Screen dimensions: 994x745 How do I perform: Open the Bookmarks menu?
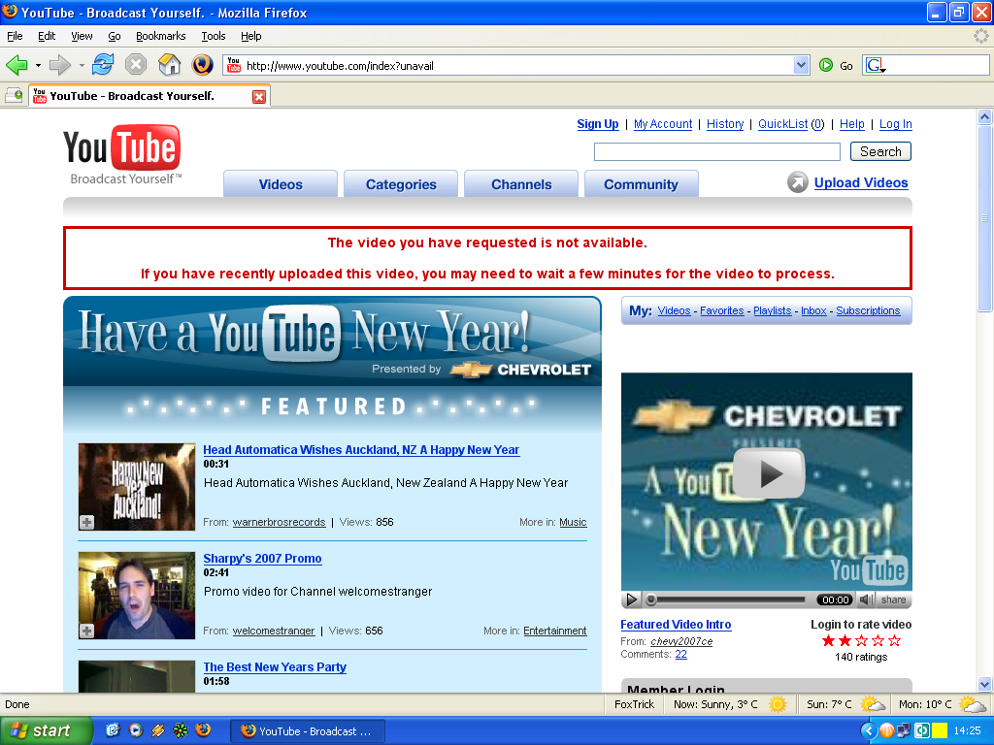(160, 36)
